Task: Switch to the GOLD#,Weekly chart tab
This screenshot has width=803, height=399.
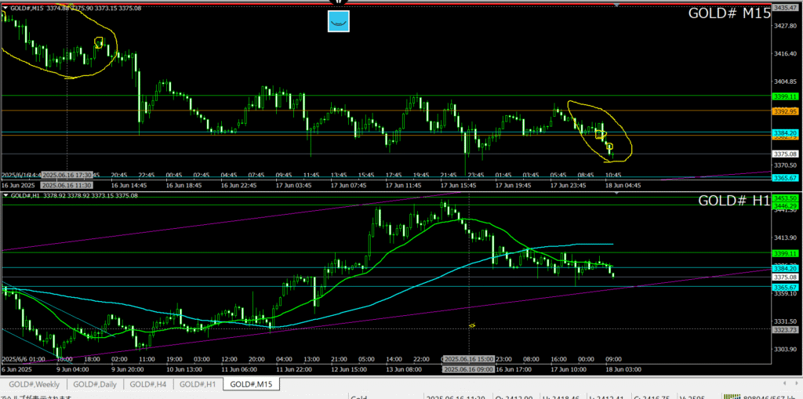Action: click(34, 384)
